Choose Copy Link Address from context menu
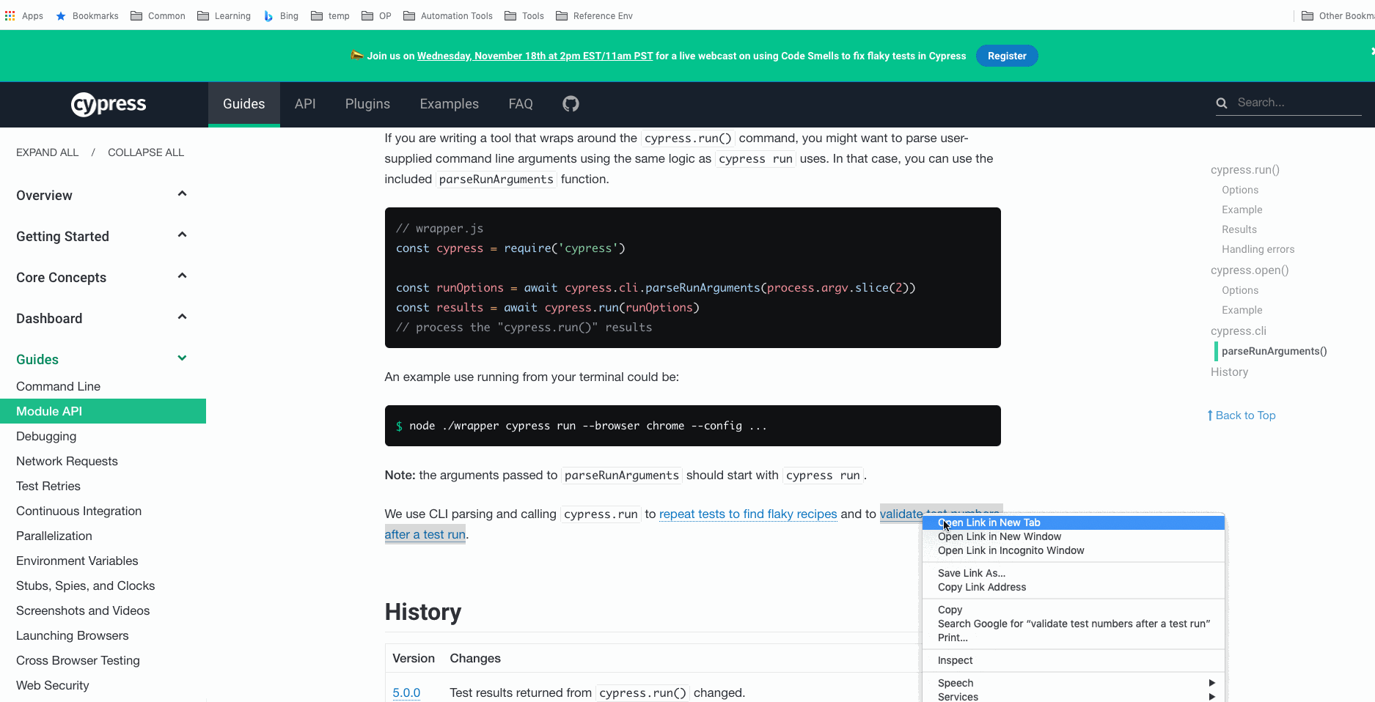Viewport: 1375px width, 702px height. [x=1073, y=587]
